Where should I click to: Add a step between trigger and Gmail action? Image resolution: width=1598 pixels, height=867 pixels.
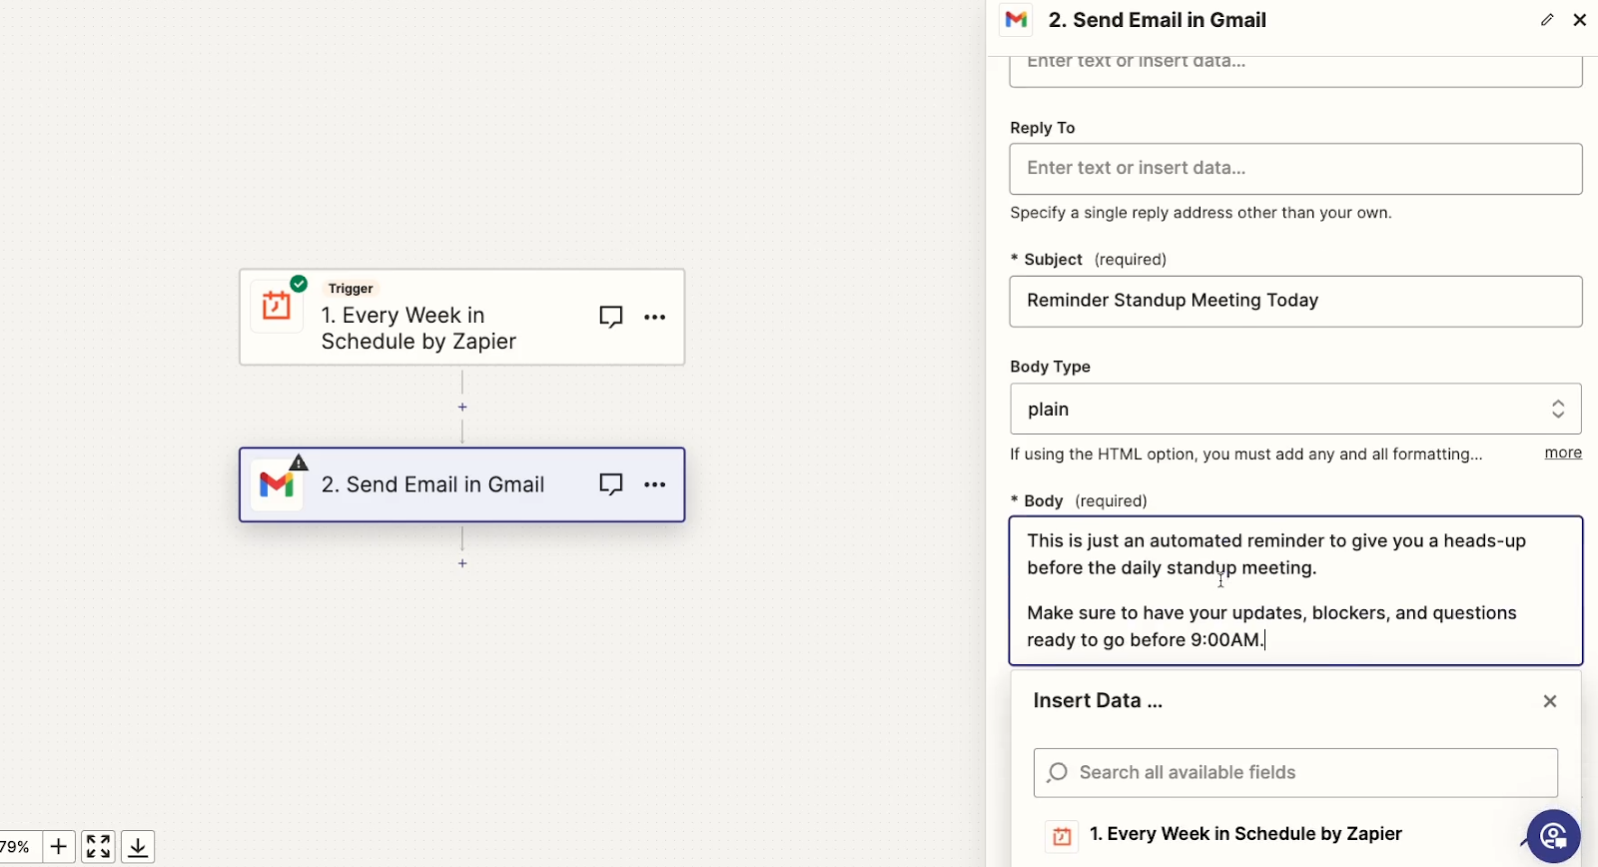click(x=462, y=408)
